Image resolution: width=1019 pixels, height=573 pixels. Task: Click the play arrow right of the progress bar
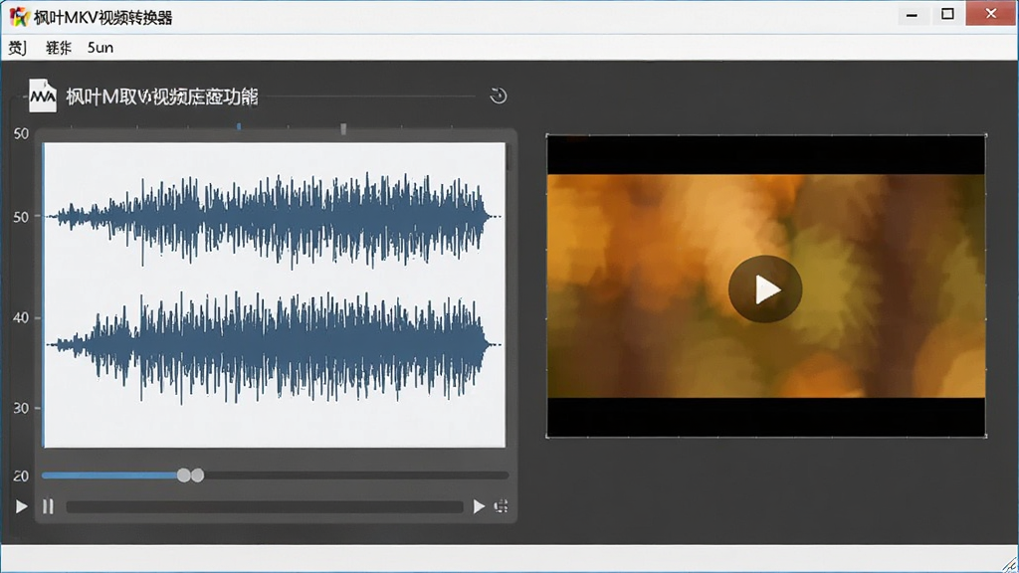(x=479, y=506)
